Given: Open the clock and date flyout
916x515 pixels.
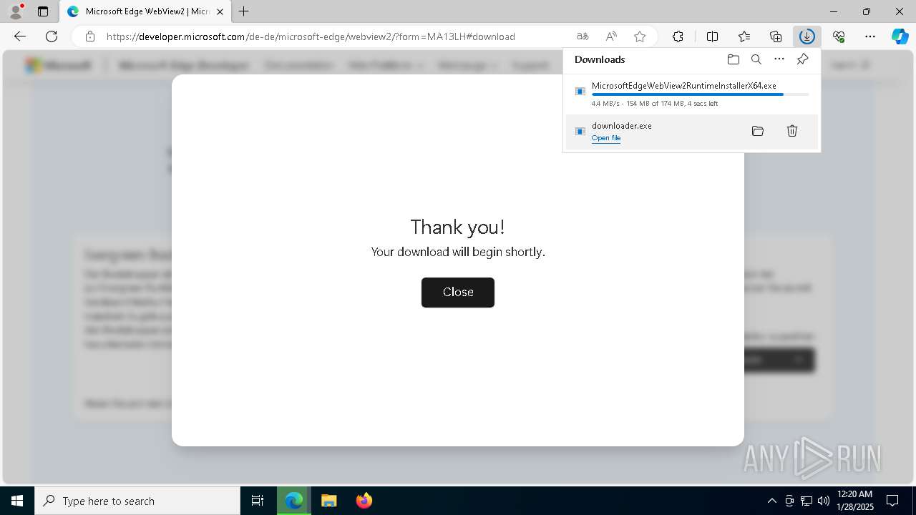Looking at the screenshot, I should point(854,501).
